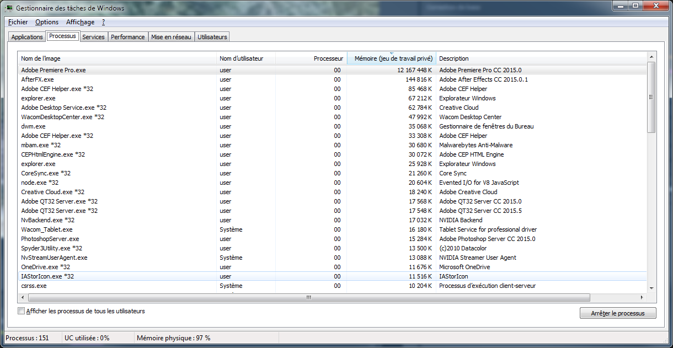Select the AfterFX.exe process row
The width and height of the screenshot is (673, 348).
coord(332,79)
